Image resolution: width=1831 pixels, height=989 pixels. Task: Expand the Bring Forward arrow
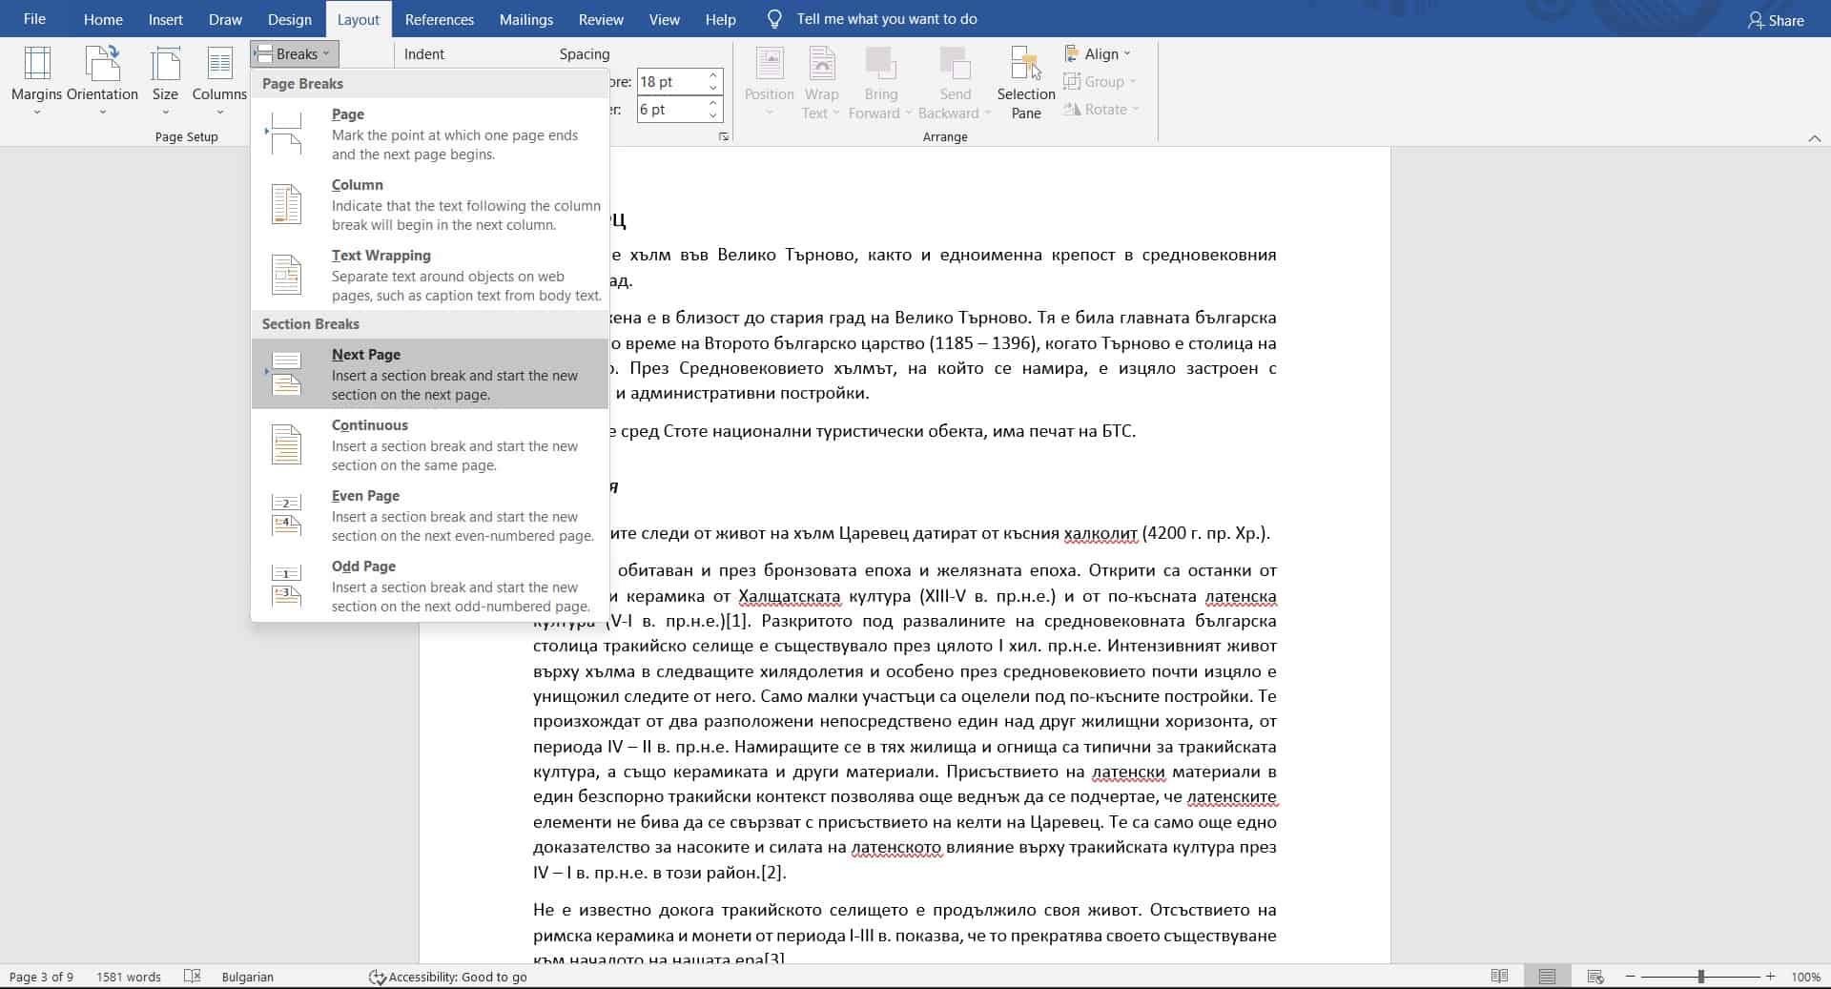pos(908,113)
